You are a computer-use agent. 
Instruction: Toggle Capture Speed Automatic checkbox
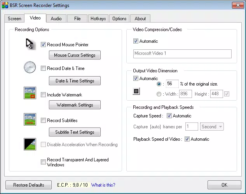[x=169, y=116]
